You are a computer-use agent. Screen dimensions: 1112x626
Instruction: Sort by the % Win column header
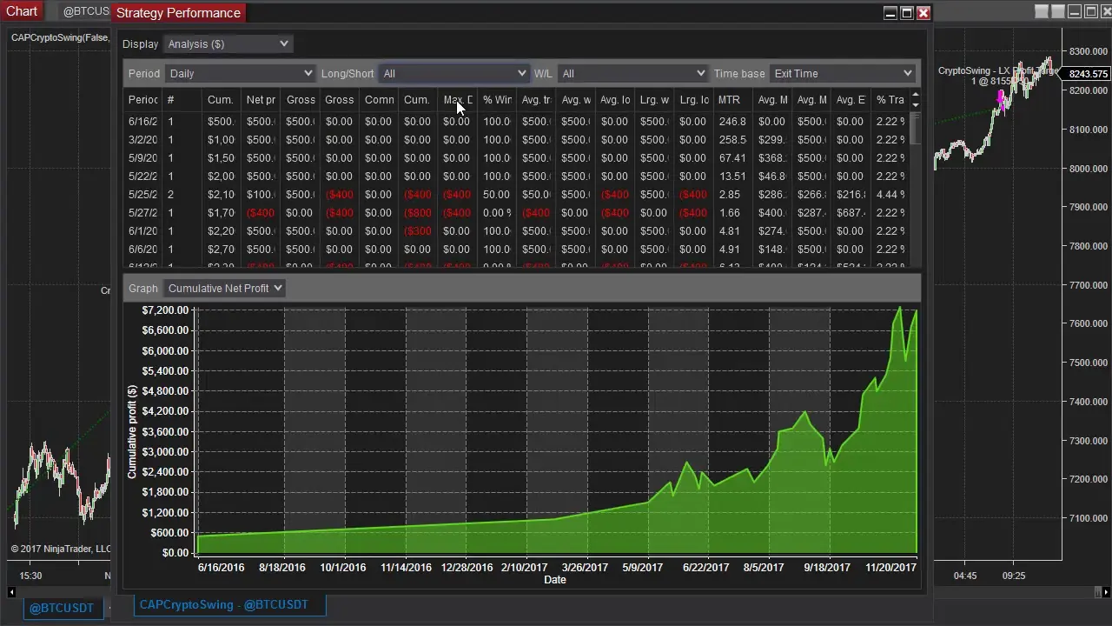(x=498, y=100)
